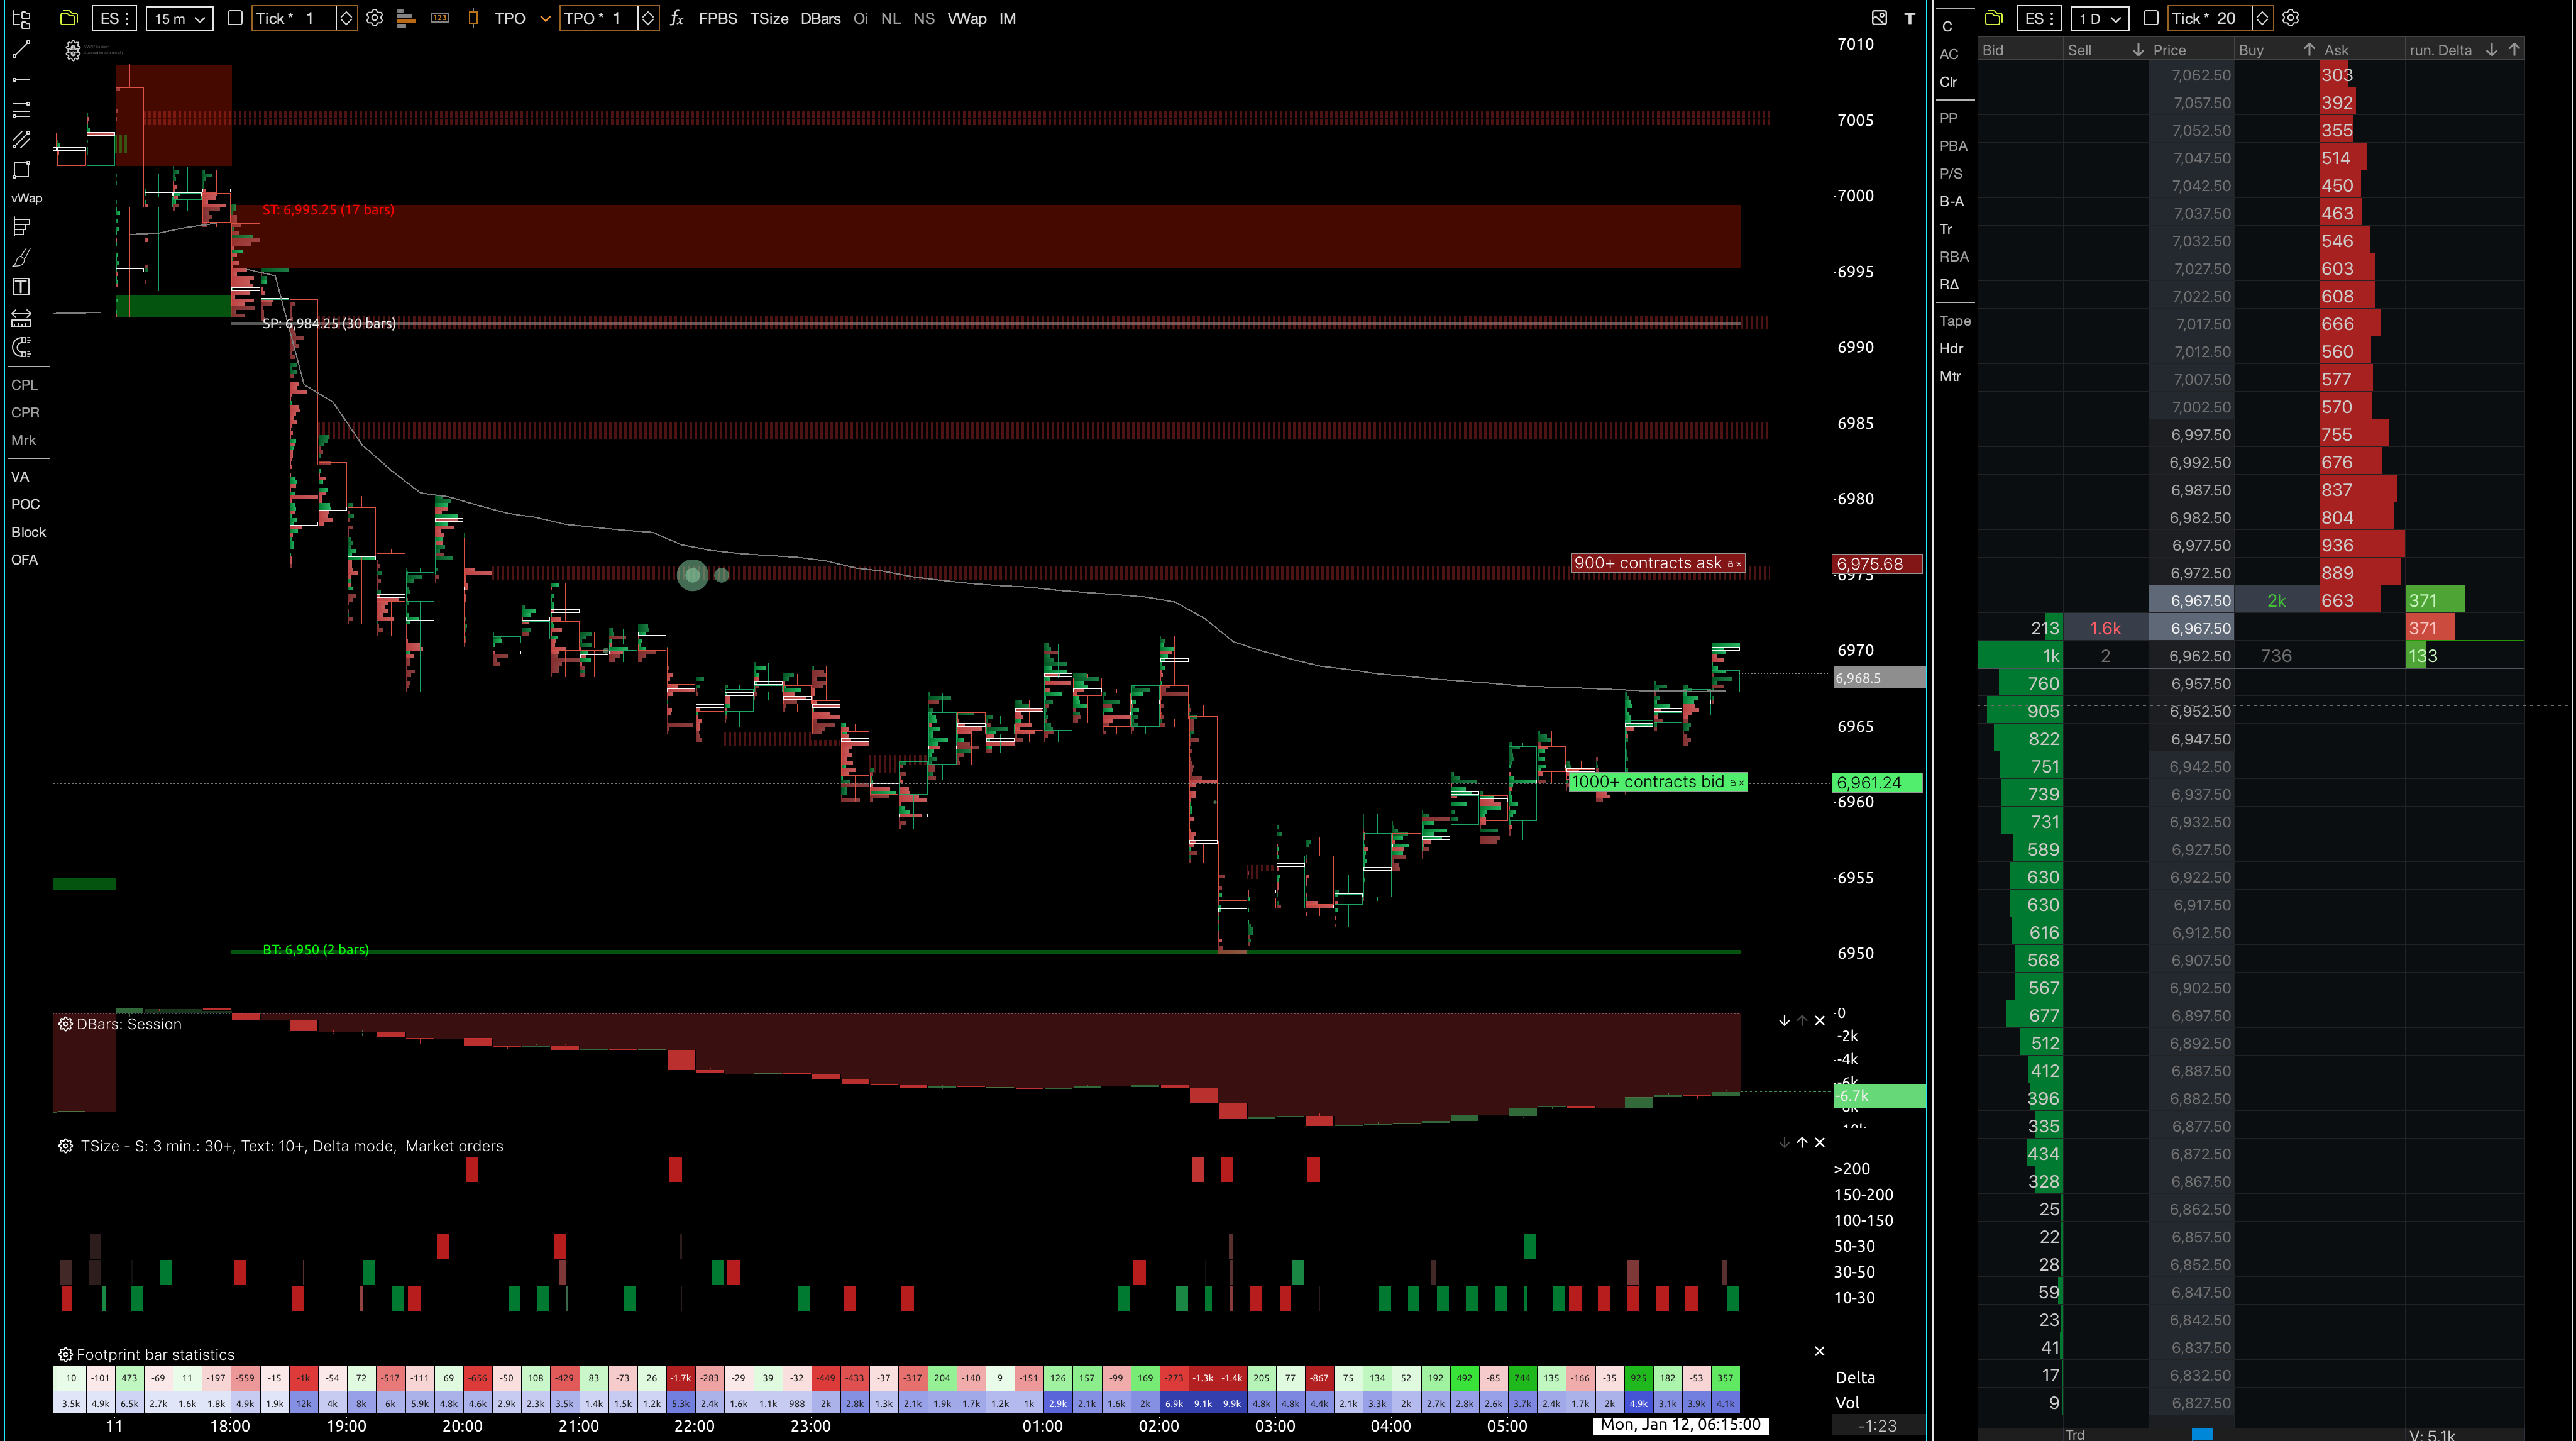Open the fx indicators menu
The height and width of the screenshot is (1441, 2576).
pyautogui.click(x=677, y=18)
